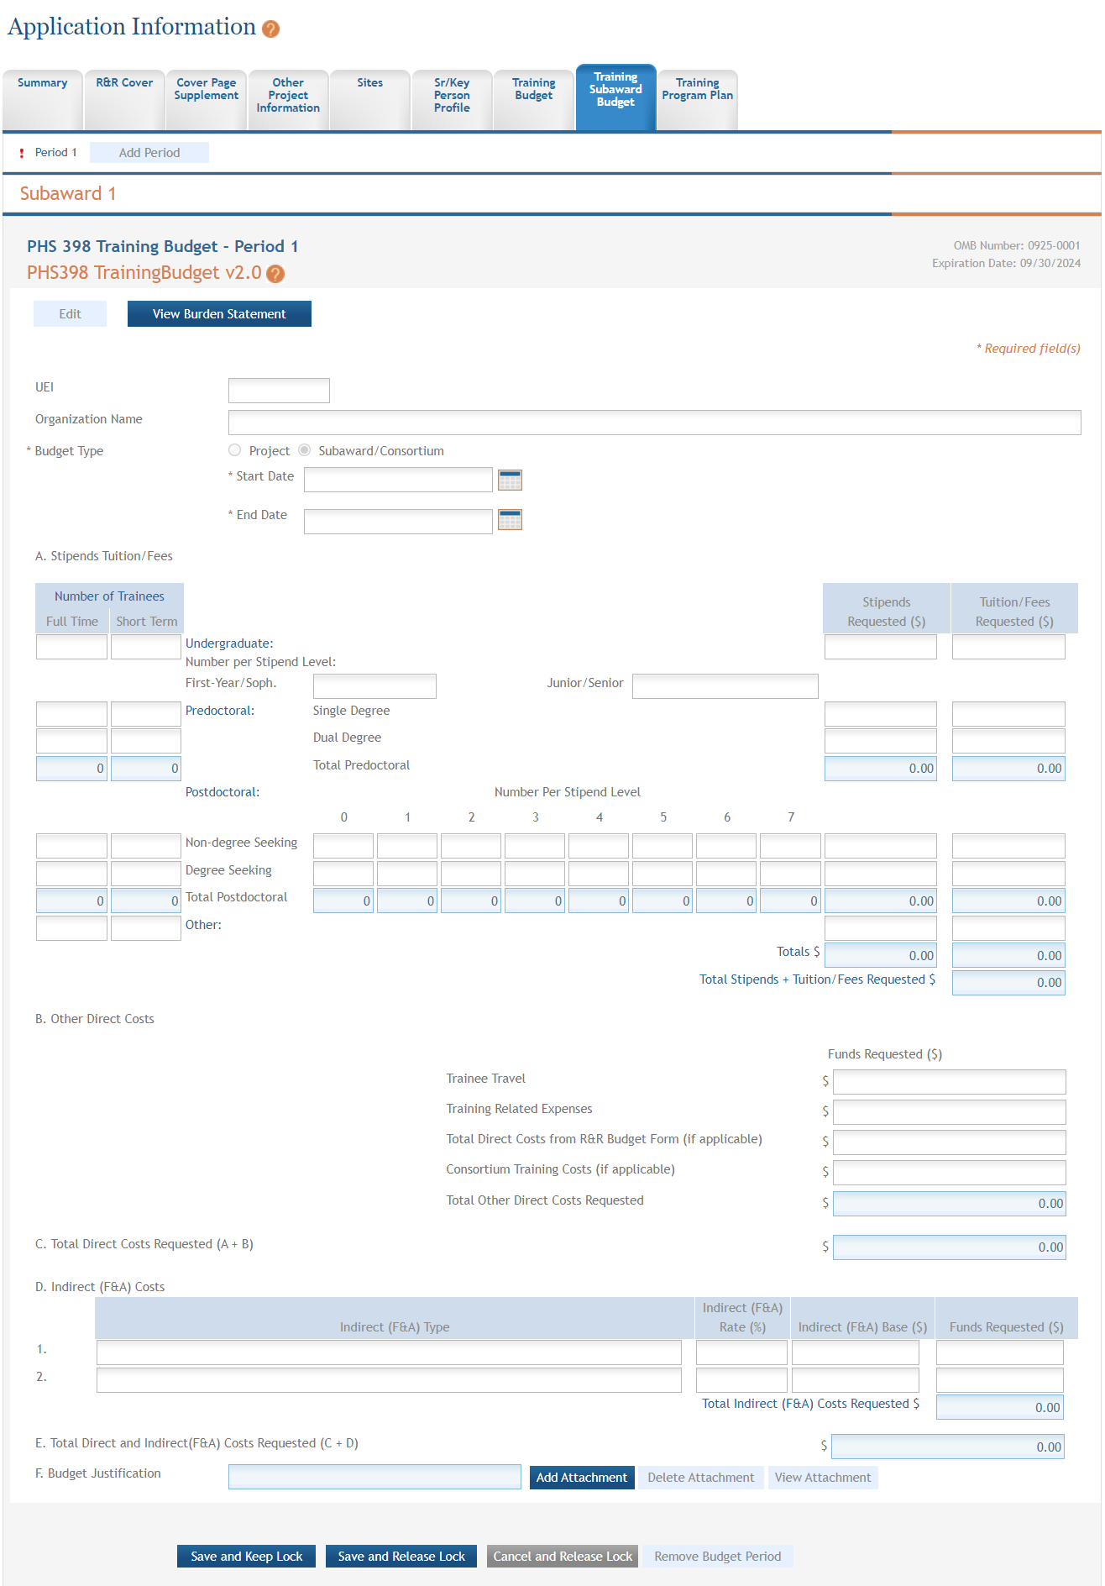
Task: Click the Trainee Travel funds field
Action: (x=949, y=1082)
